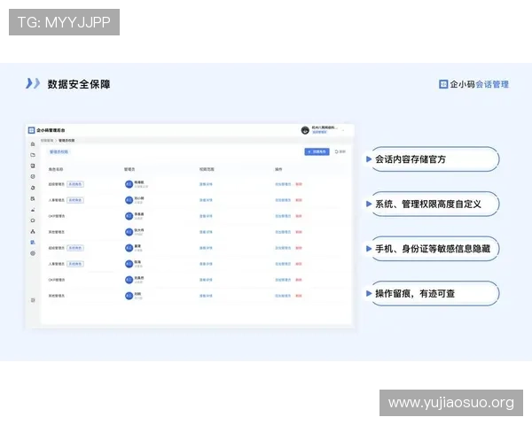
Task: Click the 企小码管理后台 logo icon
Action: [x=31, y=130]
